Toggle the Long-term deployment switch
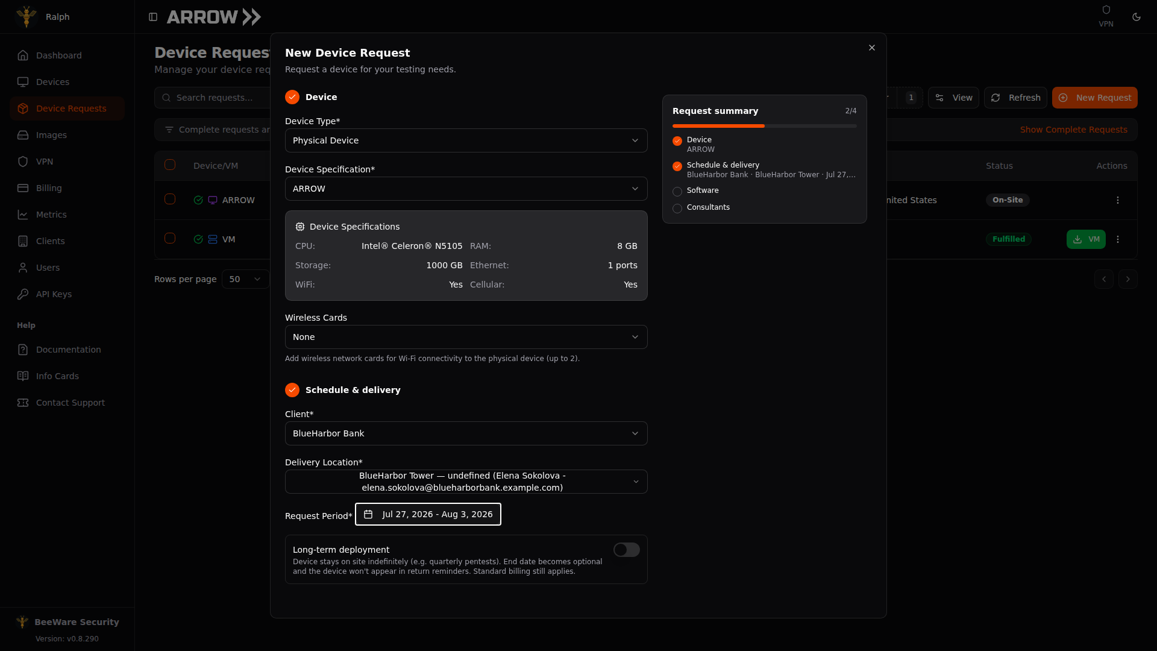This screenshot has height=651, width=1157. pos(627,550)
